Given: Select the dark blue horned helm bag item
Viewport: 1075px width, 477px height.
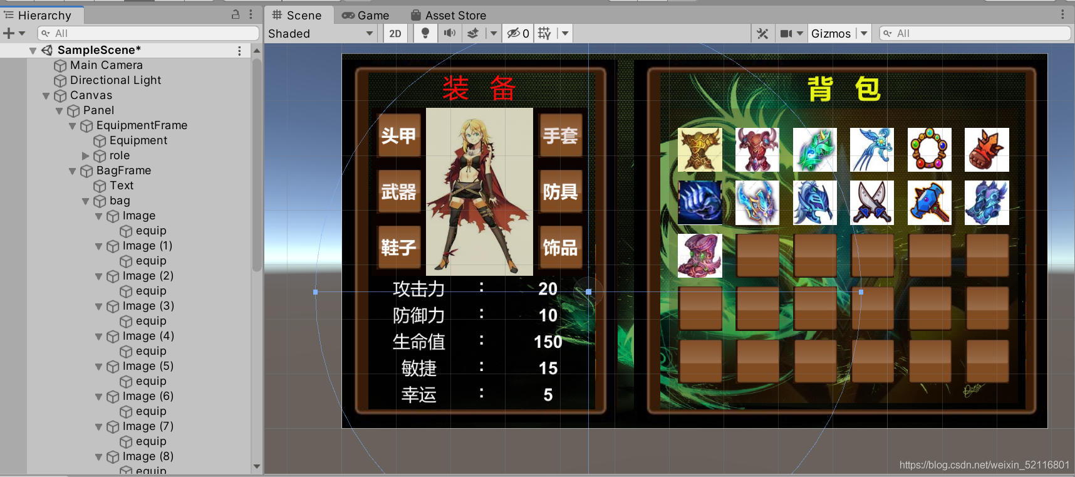Looking at the screenshot, I should coord(815,203).
